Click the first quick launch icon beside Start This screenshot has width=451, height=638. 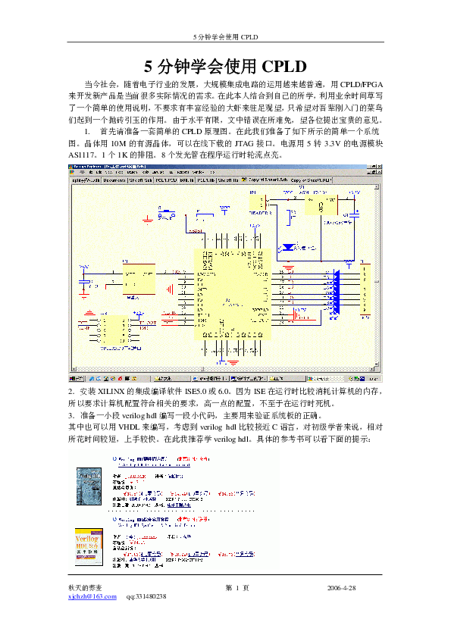[92, 379]
